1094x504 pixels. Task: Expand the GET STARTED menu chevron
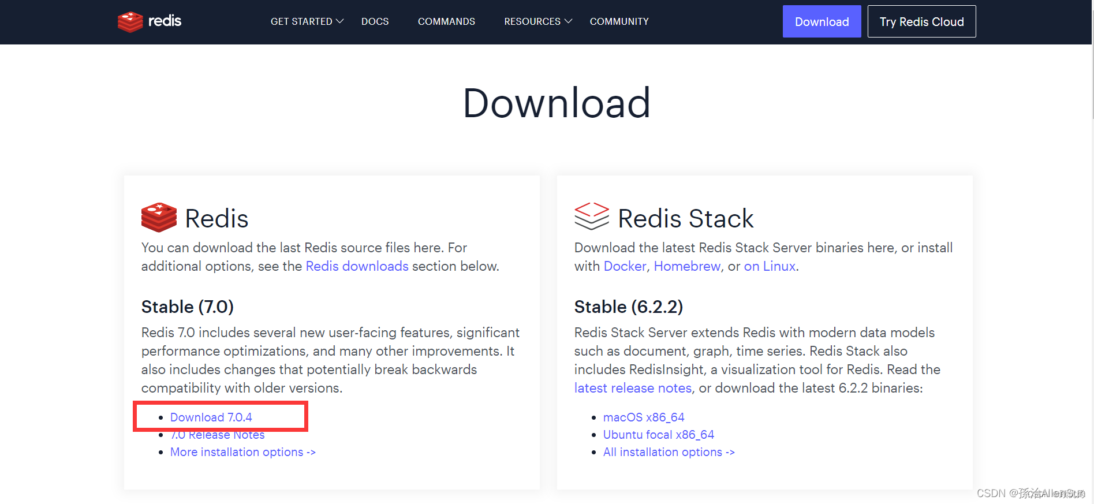[340, 21]
